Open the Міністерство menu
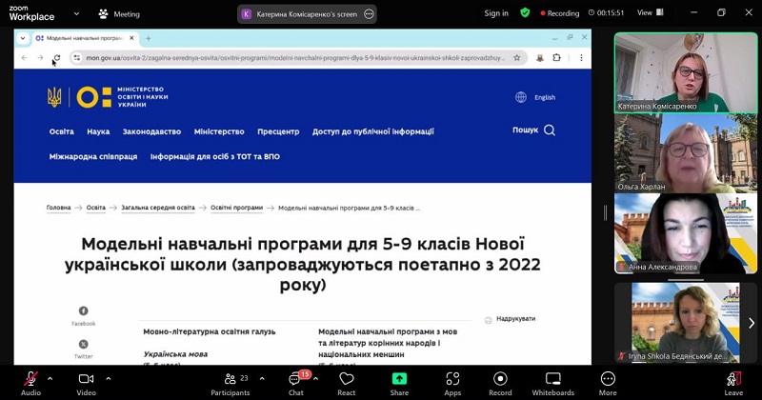 [219, 131]
